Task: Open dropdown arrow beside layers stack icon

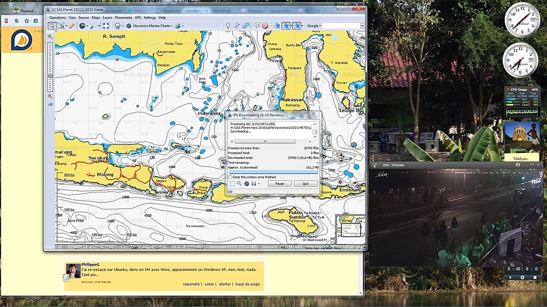Action: pos(183,26)
